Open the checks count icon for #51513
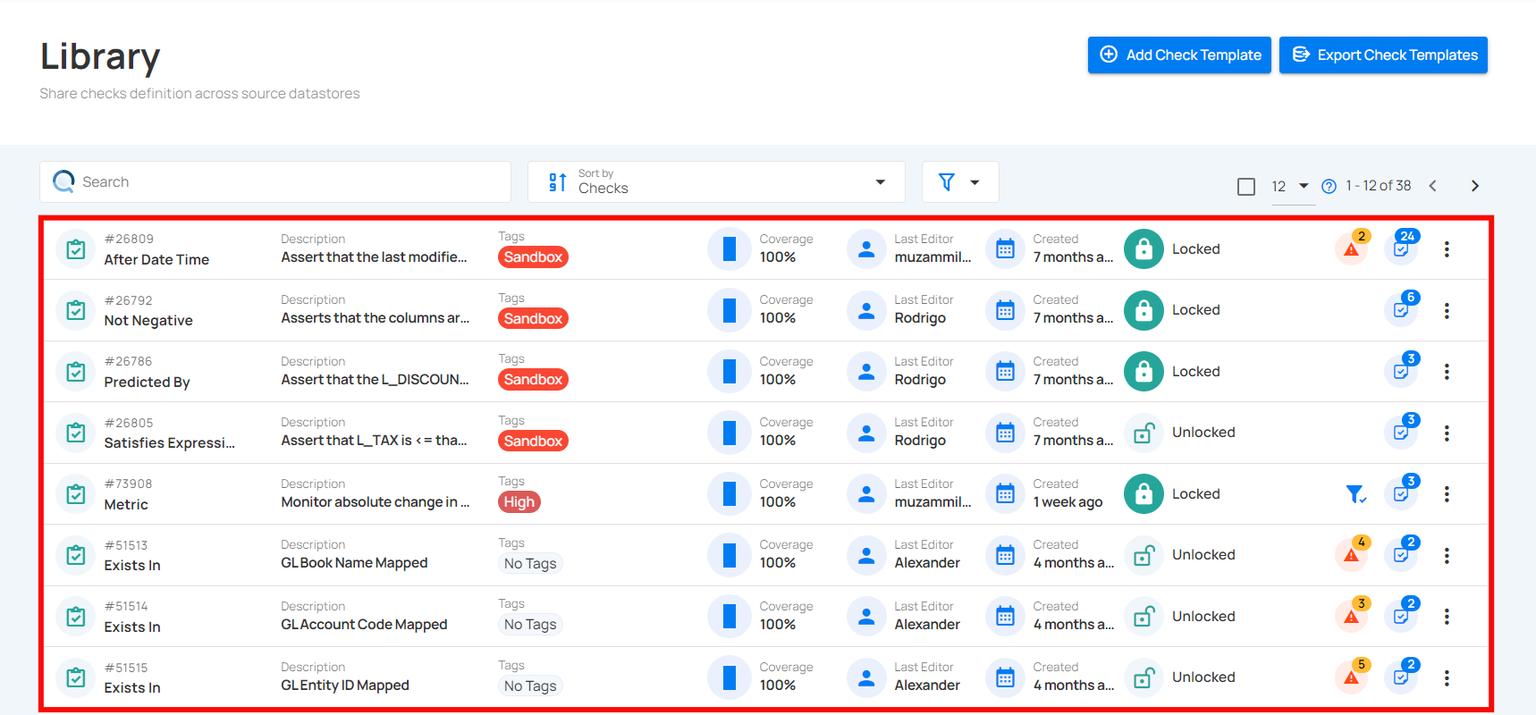The image size is (1536, 715). click(x=1402, y=554)
